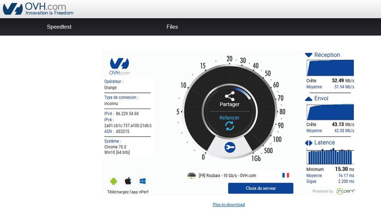Click the Chrome 70.0 system text
The image size is (381, 218).
pos(115,147)
